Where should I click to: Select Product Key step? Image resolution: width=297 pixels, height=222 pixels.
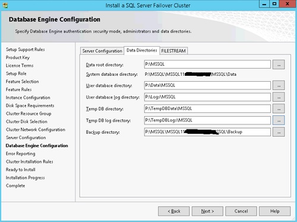click(x=18, y=57)
